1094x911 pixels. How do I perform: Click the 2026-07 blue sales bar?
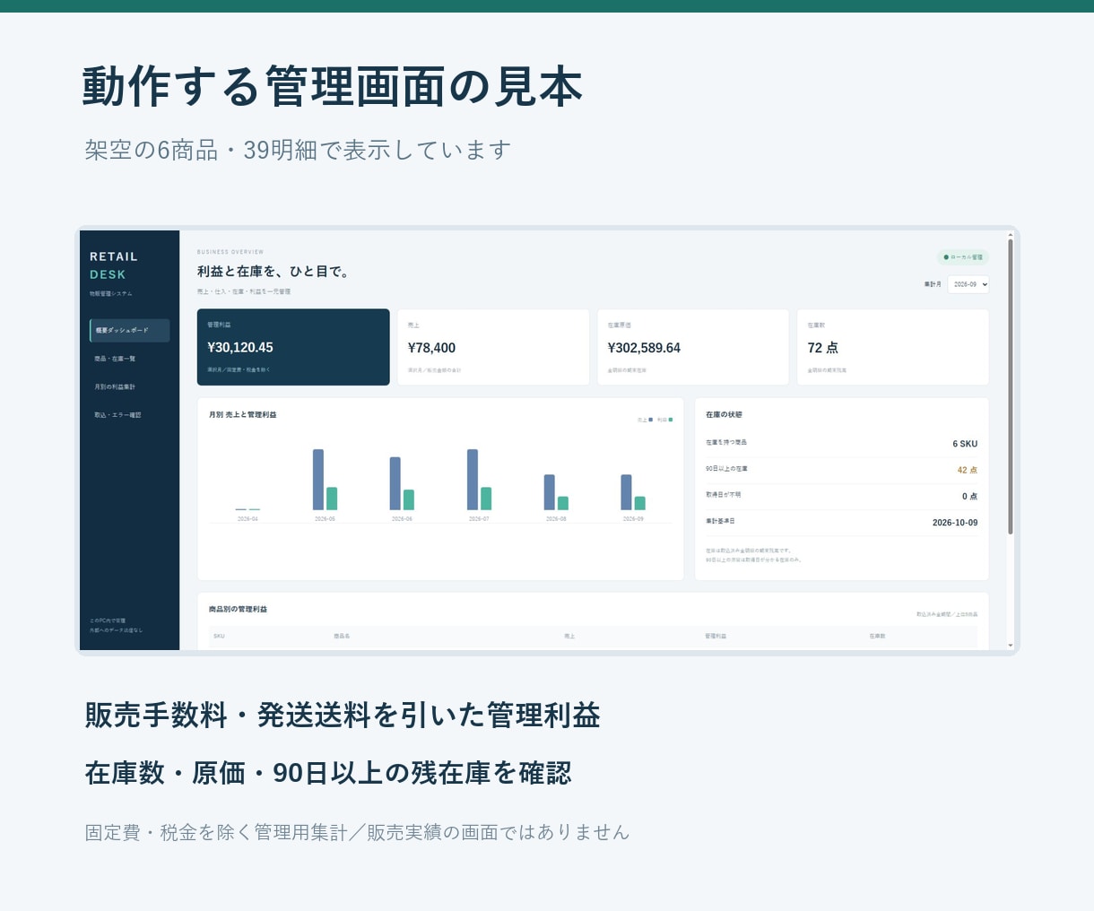click(473, 480)
